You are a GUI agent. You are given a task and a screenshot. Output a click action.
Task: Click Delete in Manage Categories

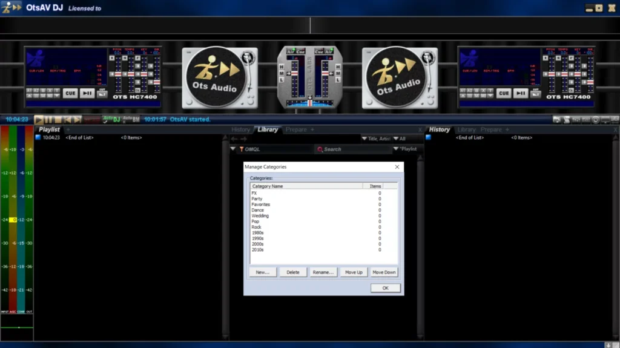[293, 272]
